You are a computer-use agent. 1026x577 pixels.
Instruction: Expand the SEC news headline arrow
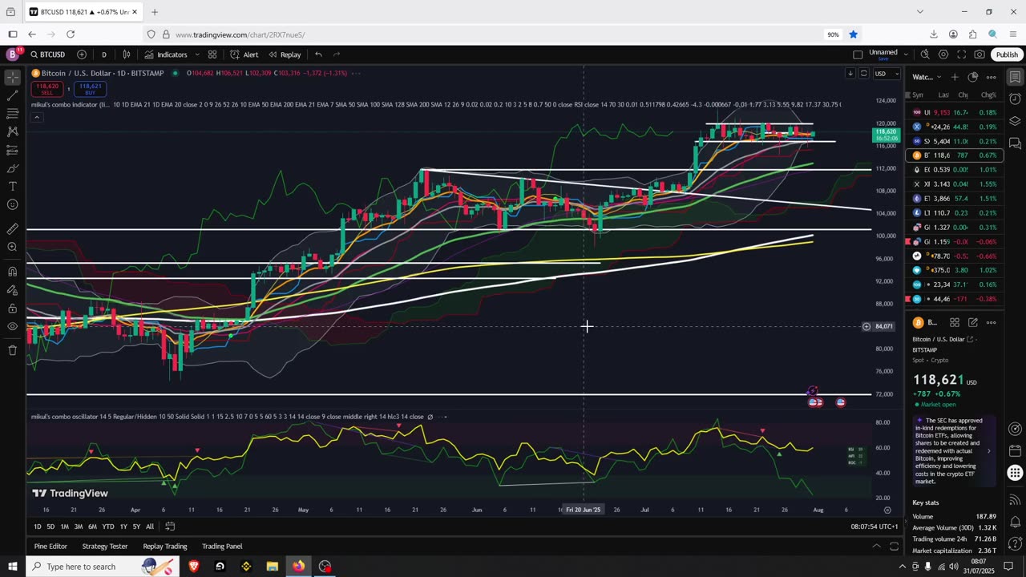pos(988,451)
